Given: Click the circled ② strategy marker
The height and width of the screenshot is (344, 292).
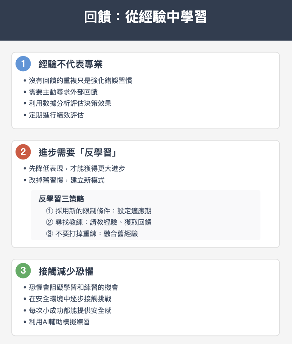Looking at the screenshot, I should click(x=50, y=222).
